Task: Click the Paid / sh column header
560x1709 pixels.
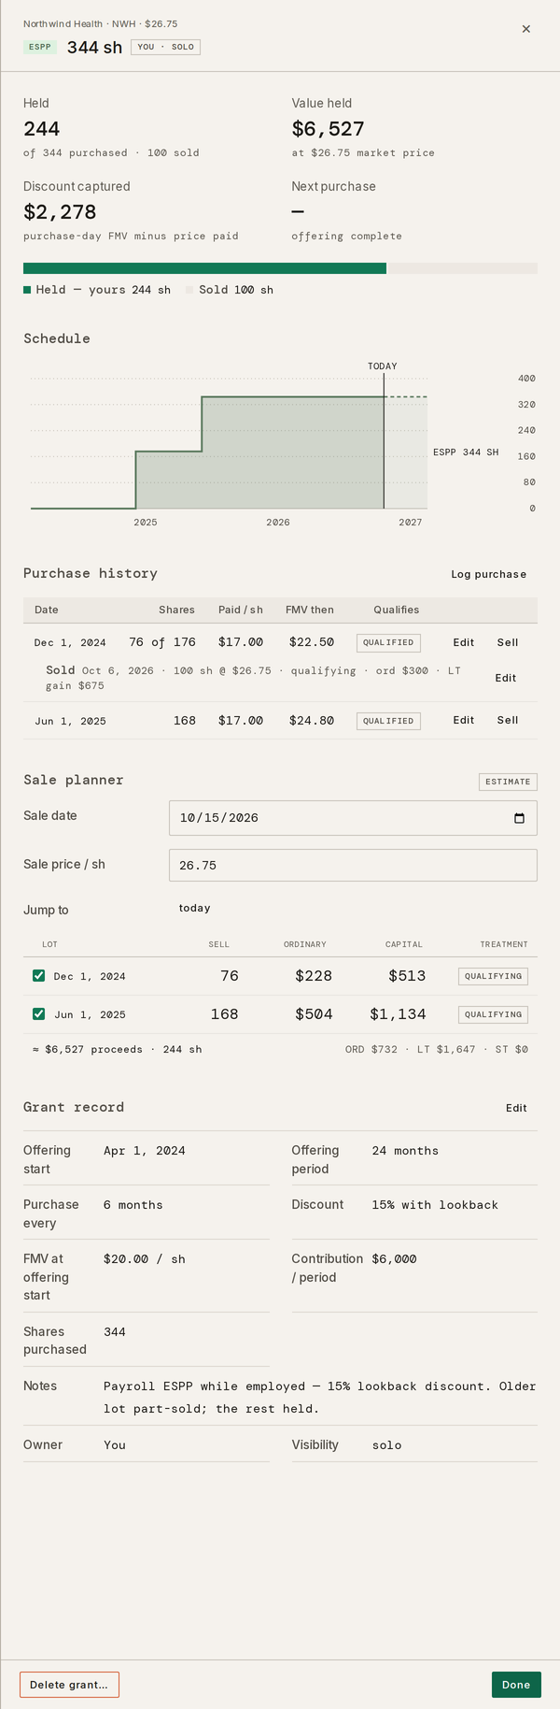Action: 241,610
